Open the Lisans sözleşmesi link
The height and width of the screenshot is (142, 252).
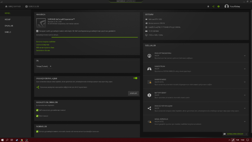click(43, 45)
